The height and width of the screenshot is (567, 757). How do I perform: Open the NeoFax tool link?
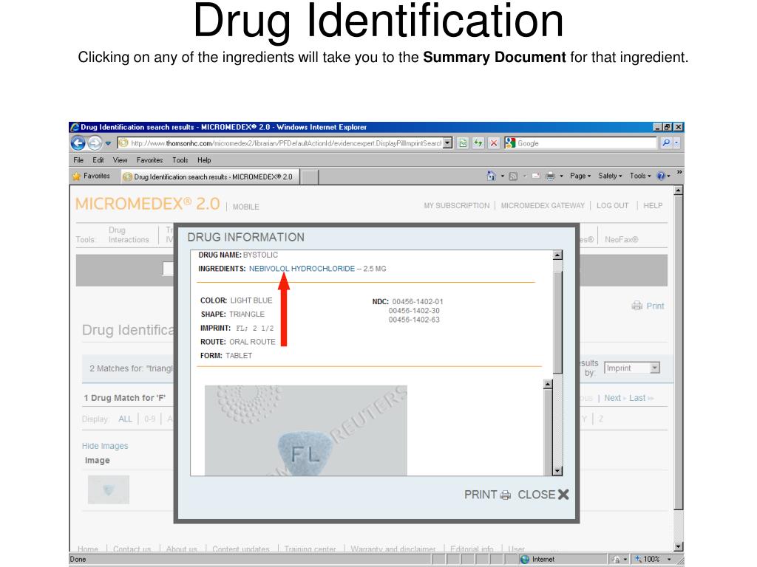(621, 240)
